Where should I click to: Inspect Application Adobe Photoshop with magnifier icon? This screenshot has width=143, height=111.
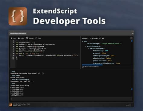tap(39, 73)
